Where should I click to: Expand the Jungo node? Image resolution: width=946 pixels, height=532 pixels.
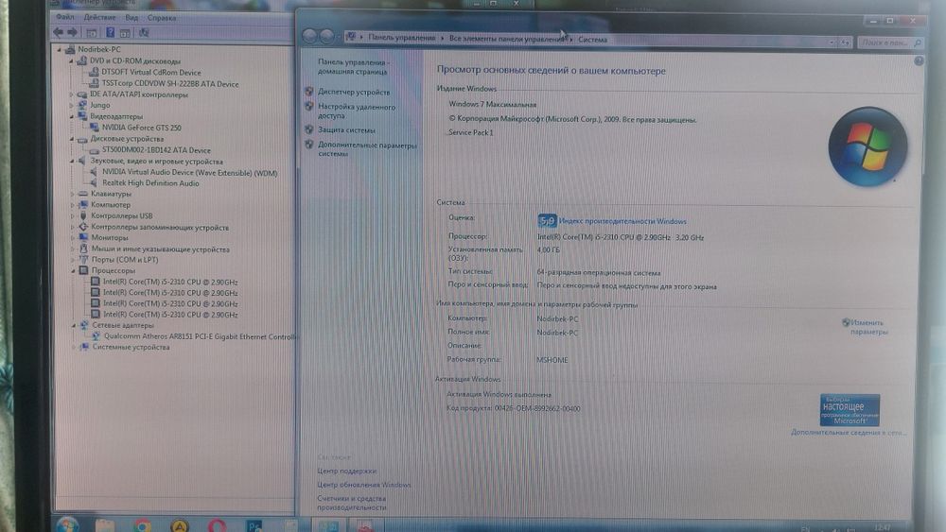click(x=72, y=106)
